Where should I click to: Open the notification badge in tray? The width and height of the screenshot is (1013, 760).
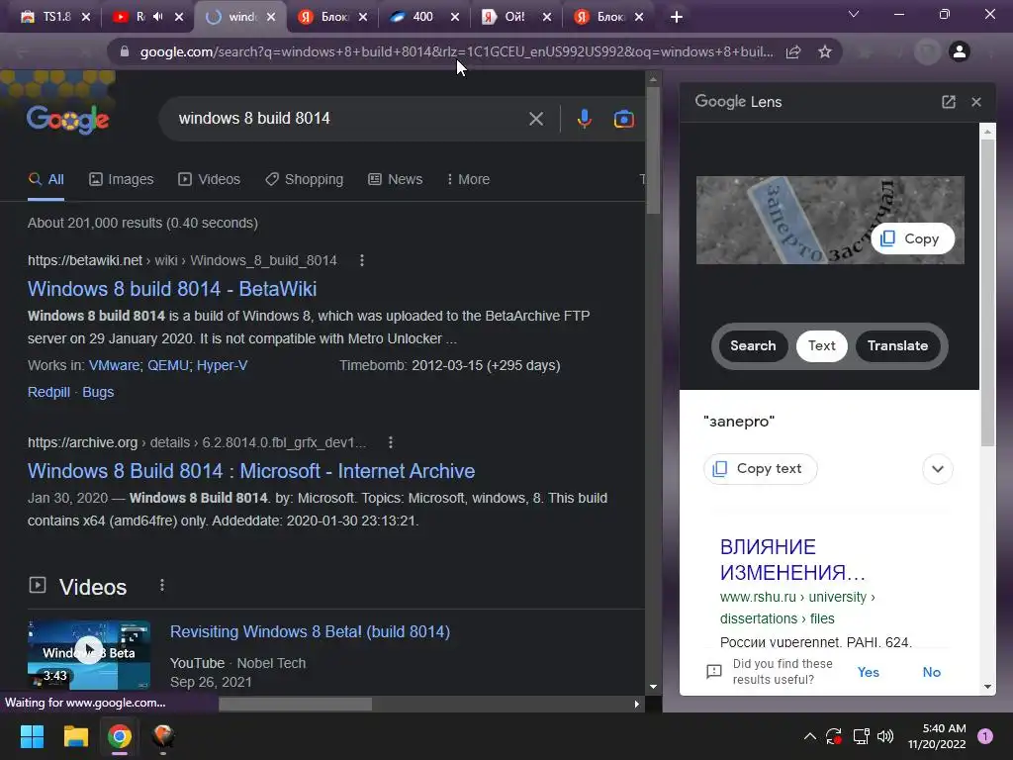pos(985,736)
